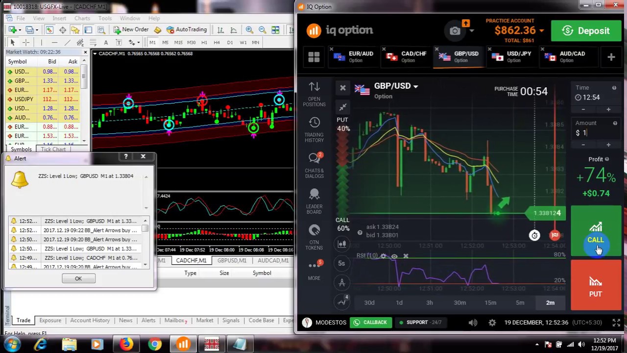Open MetaEditor from MetaTrader toolbar
This screenshot has height=353, width=627.
(x=158, y=30)
